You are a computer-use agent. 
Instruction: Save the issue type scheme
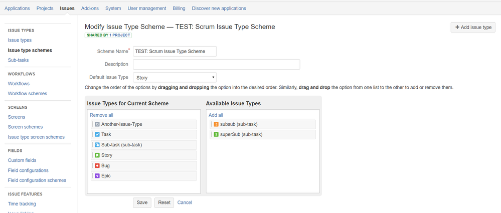pos(142,202)
